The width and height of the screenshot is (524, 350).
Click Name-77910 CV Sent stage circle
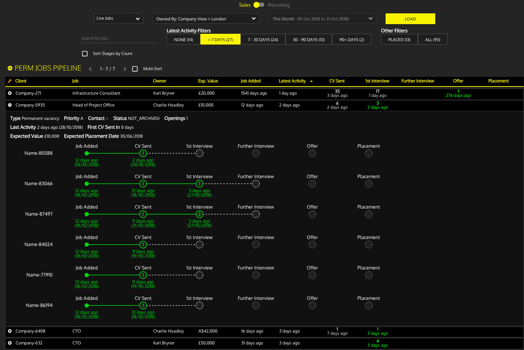143,275
